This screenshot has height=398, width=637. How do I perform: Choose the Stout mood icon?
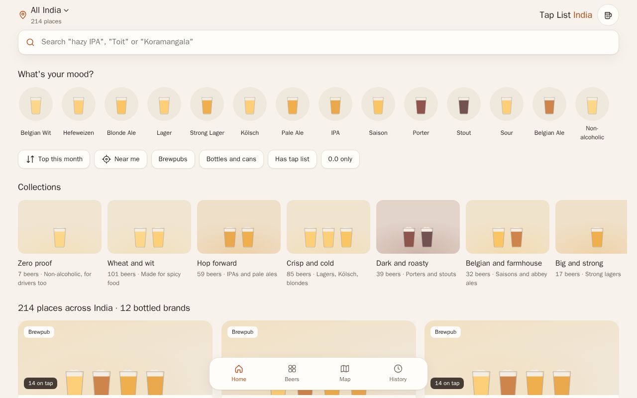point(464,104)
